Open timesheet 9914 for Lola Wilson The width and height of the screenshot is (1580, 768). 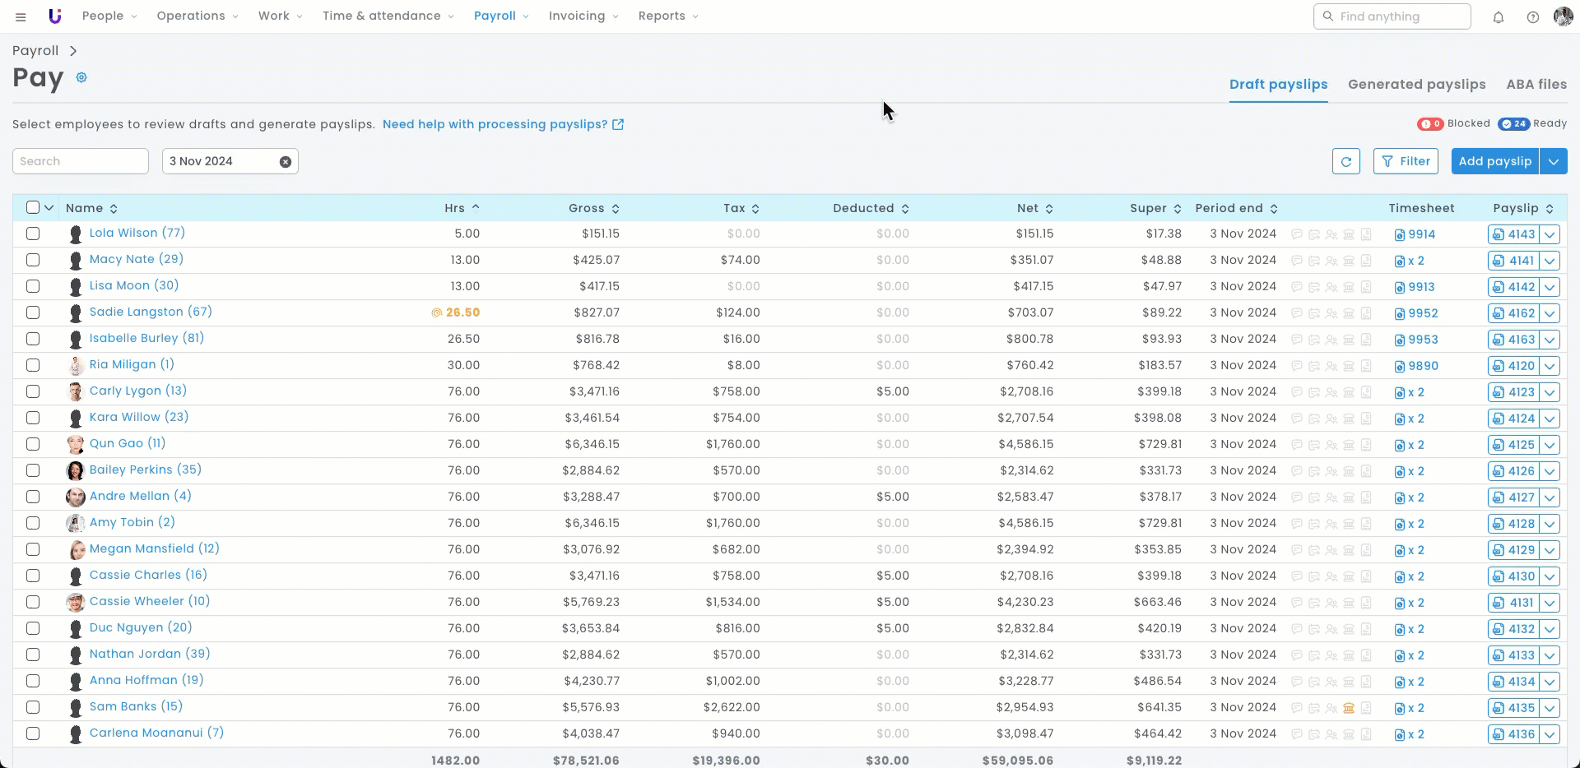pos(1420,234)
